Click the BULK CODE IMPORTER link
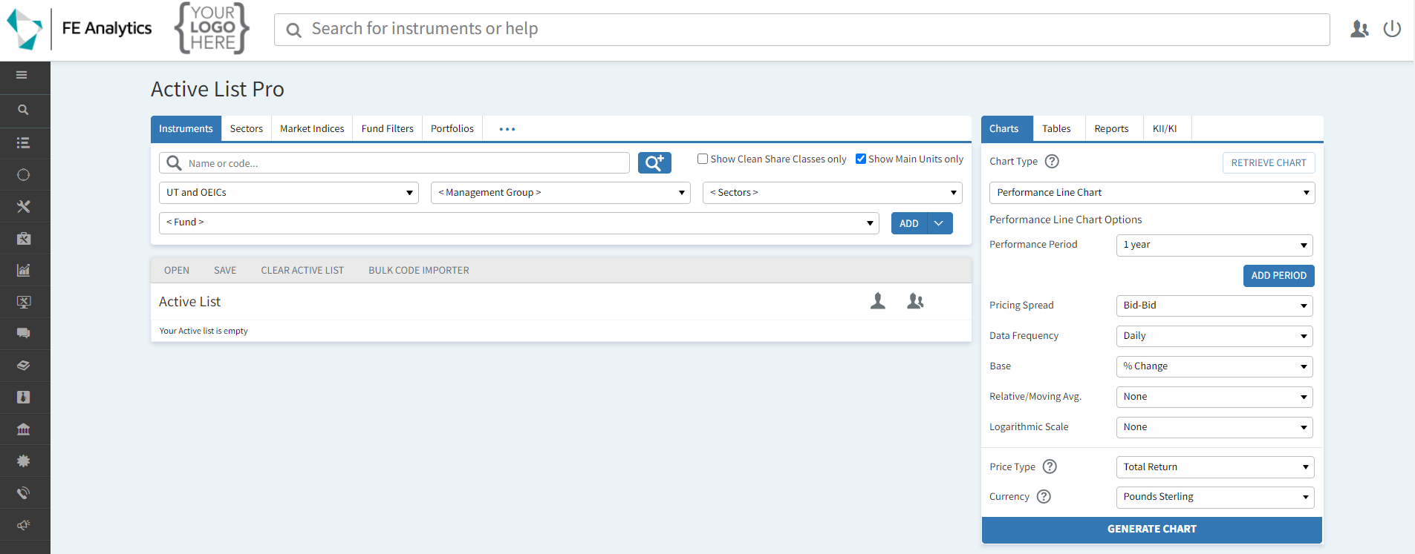This screenshot has height=554, width=1415. 418,271
